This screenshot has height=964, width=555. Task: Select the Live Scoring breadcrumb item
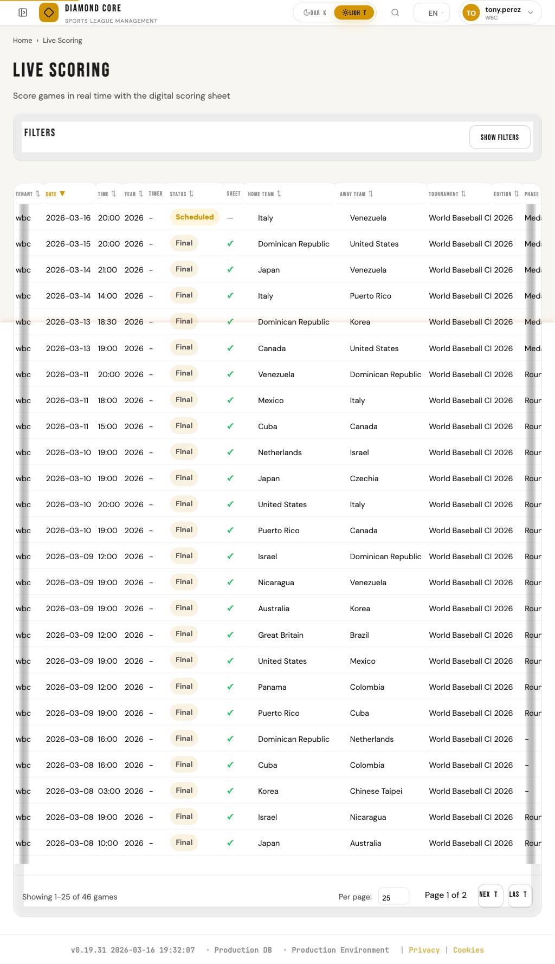click(62, 40)
